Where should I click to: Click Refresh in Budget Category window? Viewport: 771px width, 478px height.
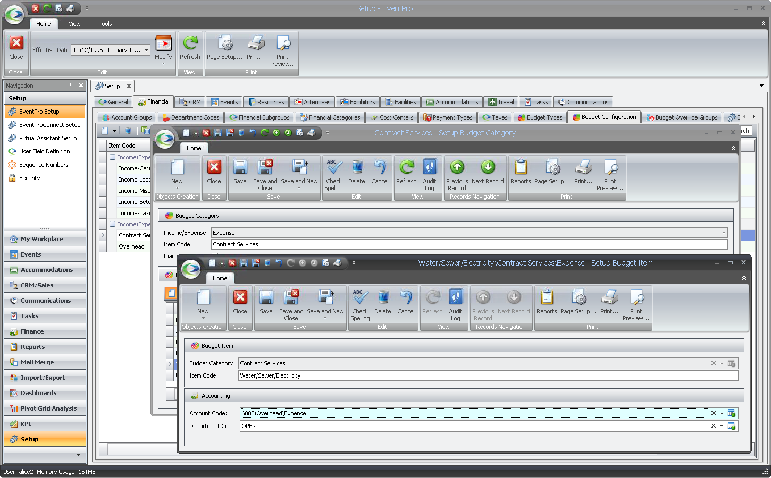click(x=406, y=173)
